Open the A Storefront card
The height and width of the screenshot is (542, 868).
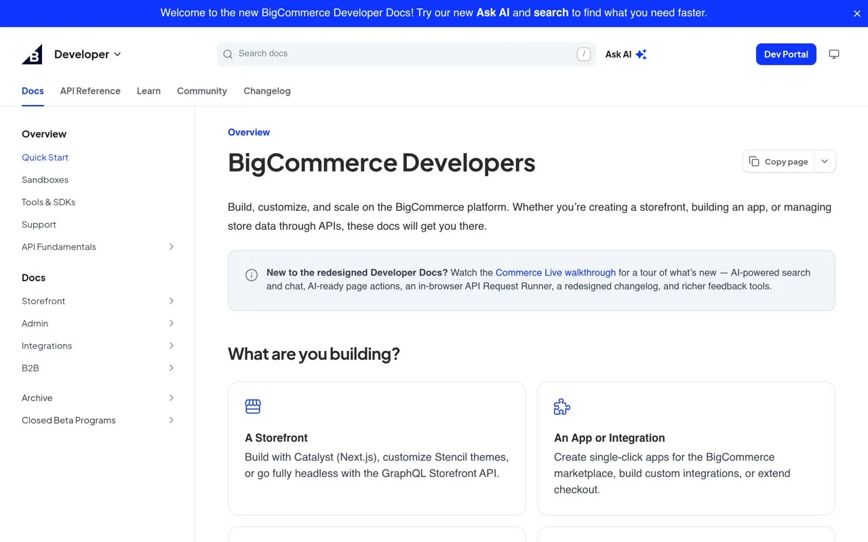pyautogui.click(x=377, y=449)
